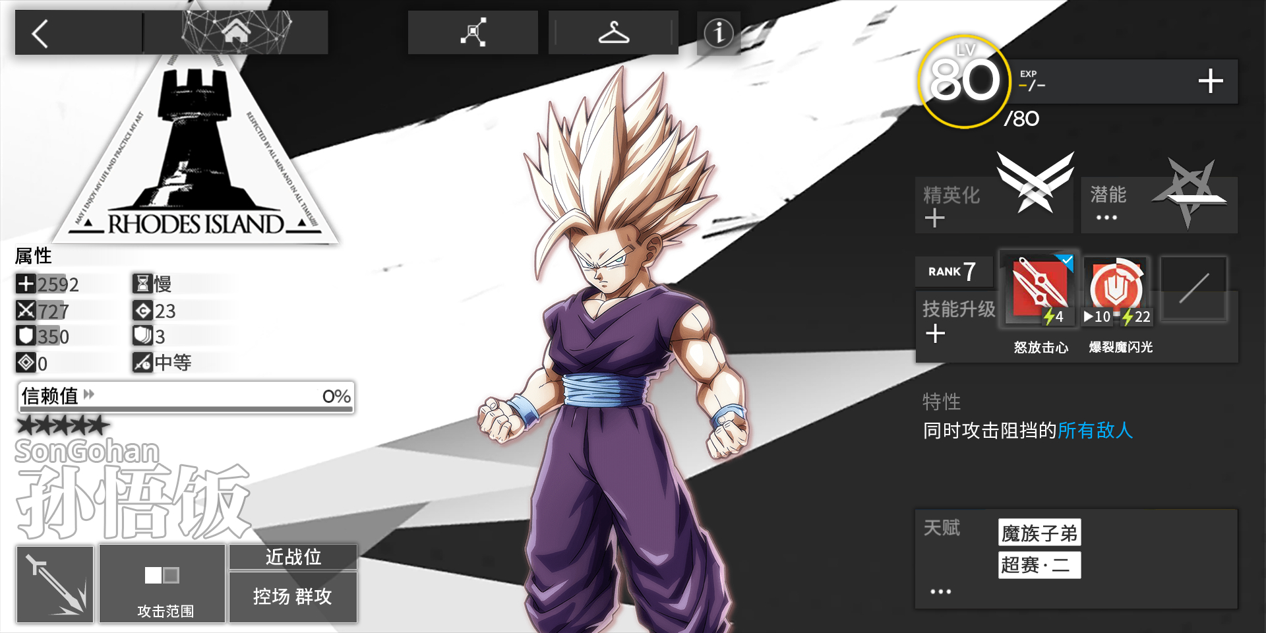Click the 怒放击心 skill name
This screenshot has width=1266, height=633.
point(1041,347)
